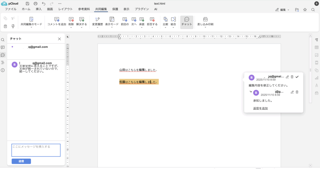Mark the comment as resolved with checkmark
320x169 pixels.
(297, 77)
